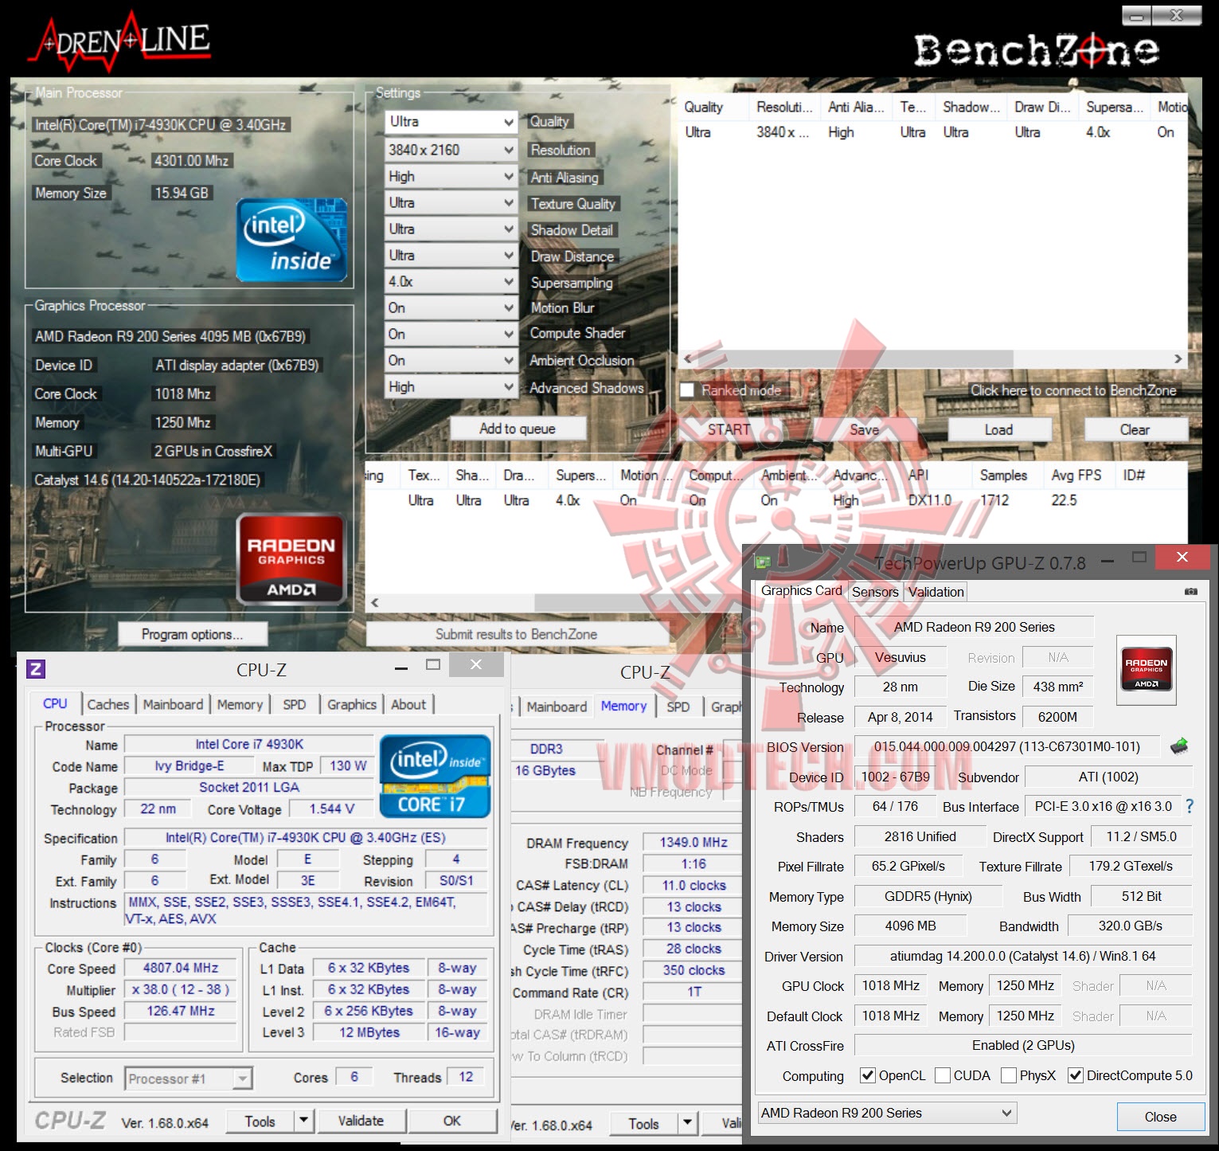Image resolution: width=1219 pixels, height=1151 pixels.
Task: Switch to the Validation tab in GPU-Z
Action: pyautogui.click(x=936, y=591)
